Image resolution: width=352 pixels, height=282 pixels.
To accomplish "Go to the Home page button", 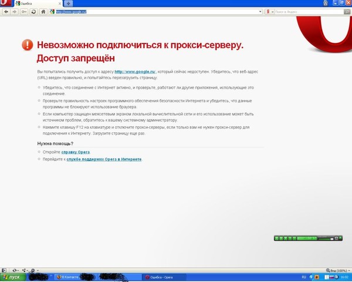I will tap(43, 12).
